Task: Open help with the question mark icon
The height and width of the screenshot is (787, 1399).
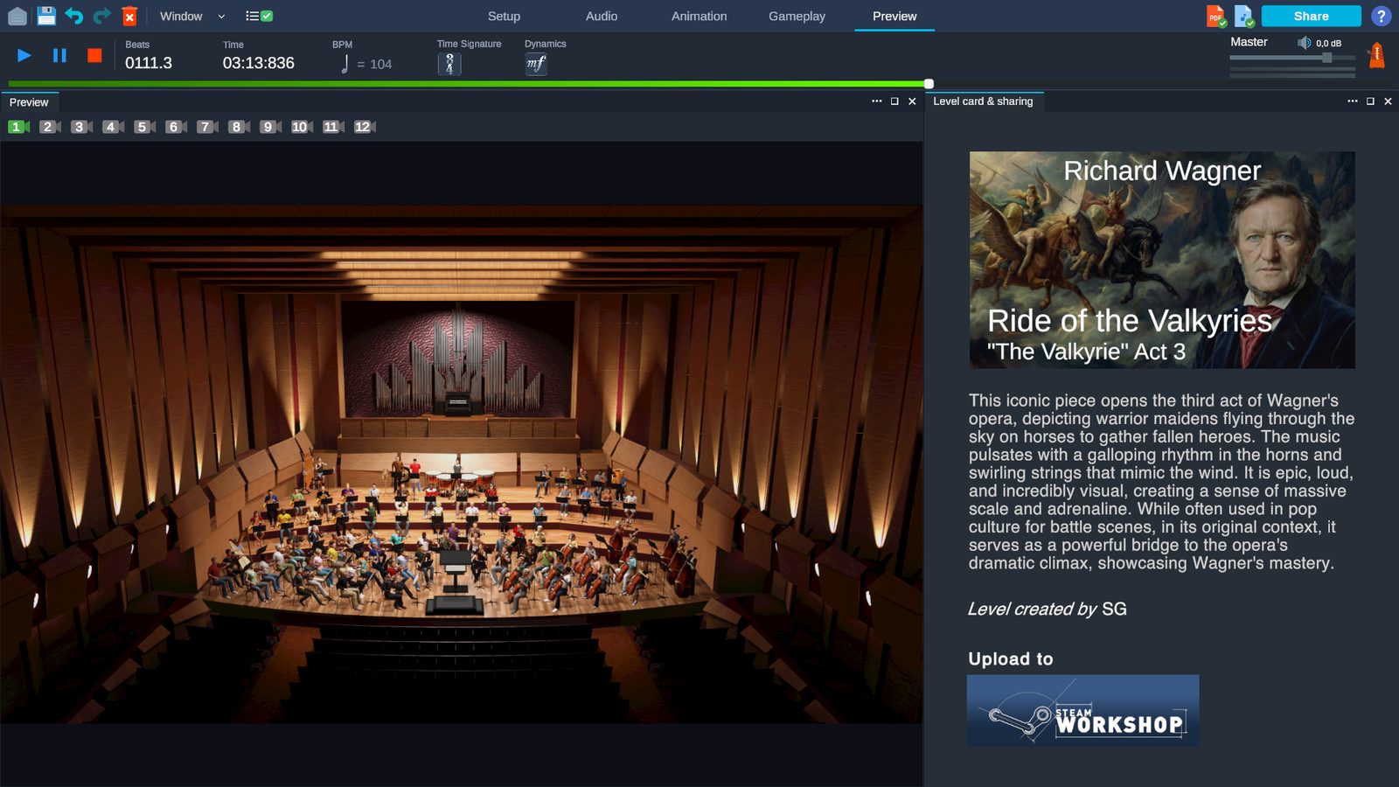Action: point(1381,16)
